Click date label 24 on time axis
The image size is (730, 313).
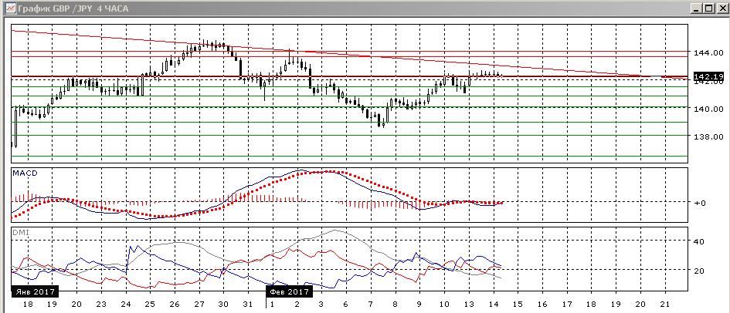[125, 305]
